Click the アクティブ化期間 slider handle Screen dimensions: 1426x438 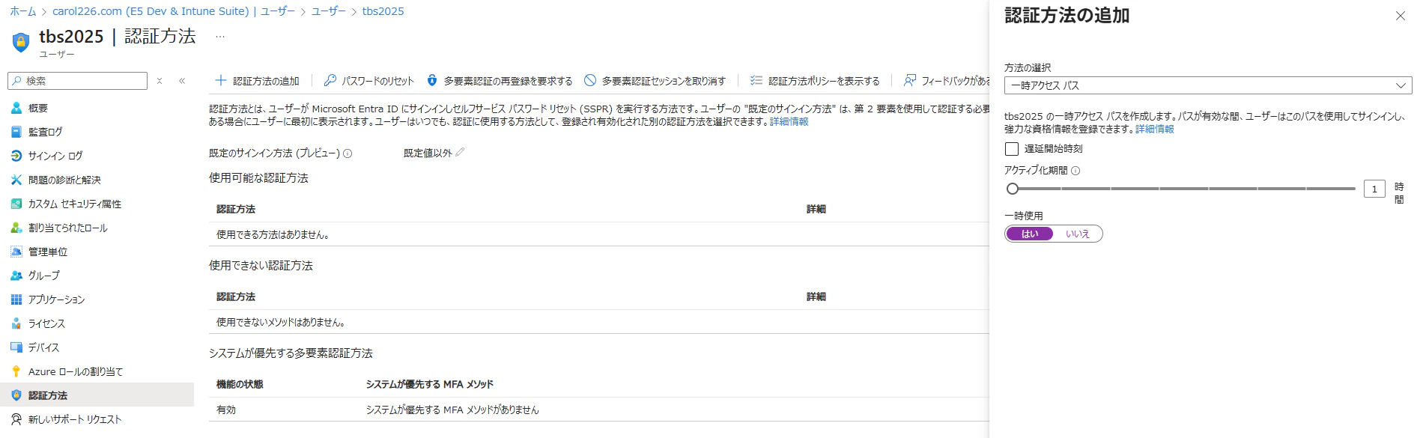pyautogui.click(x=1013, y=189)
